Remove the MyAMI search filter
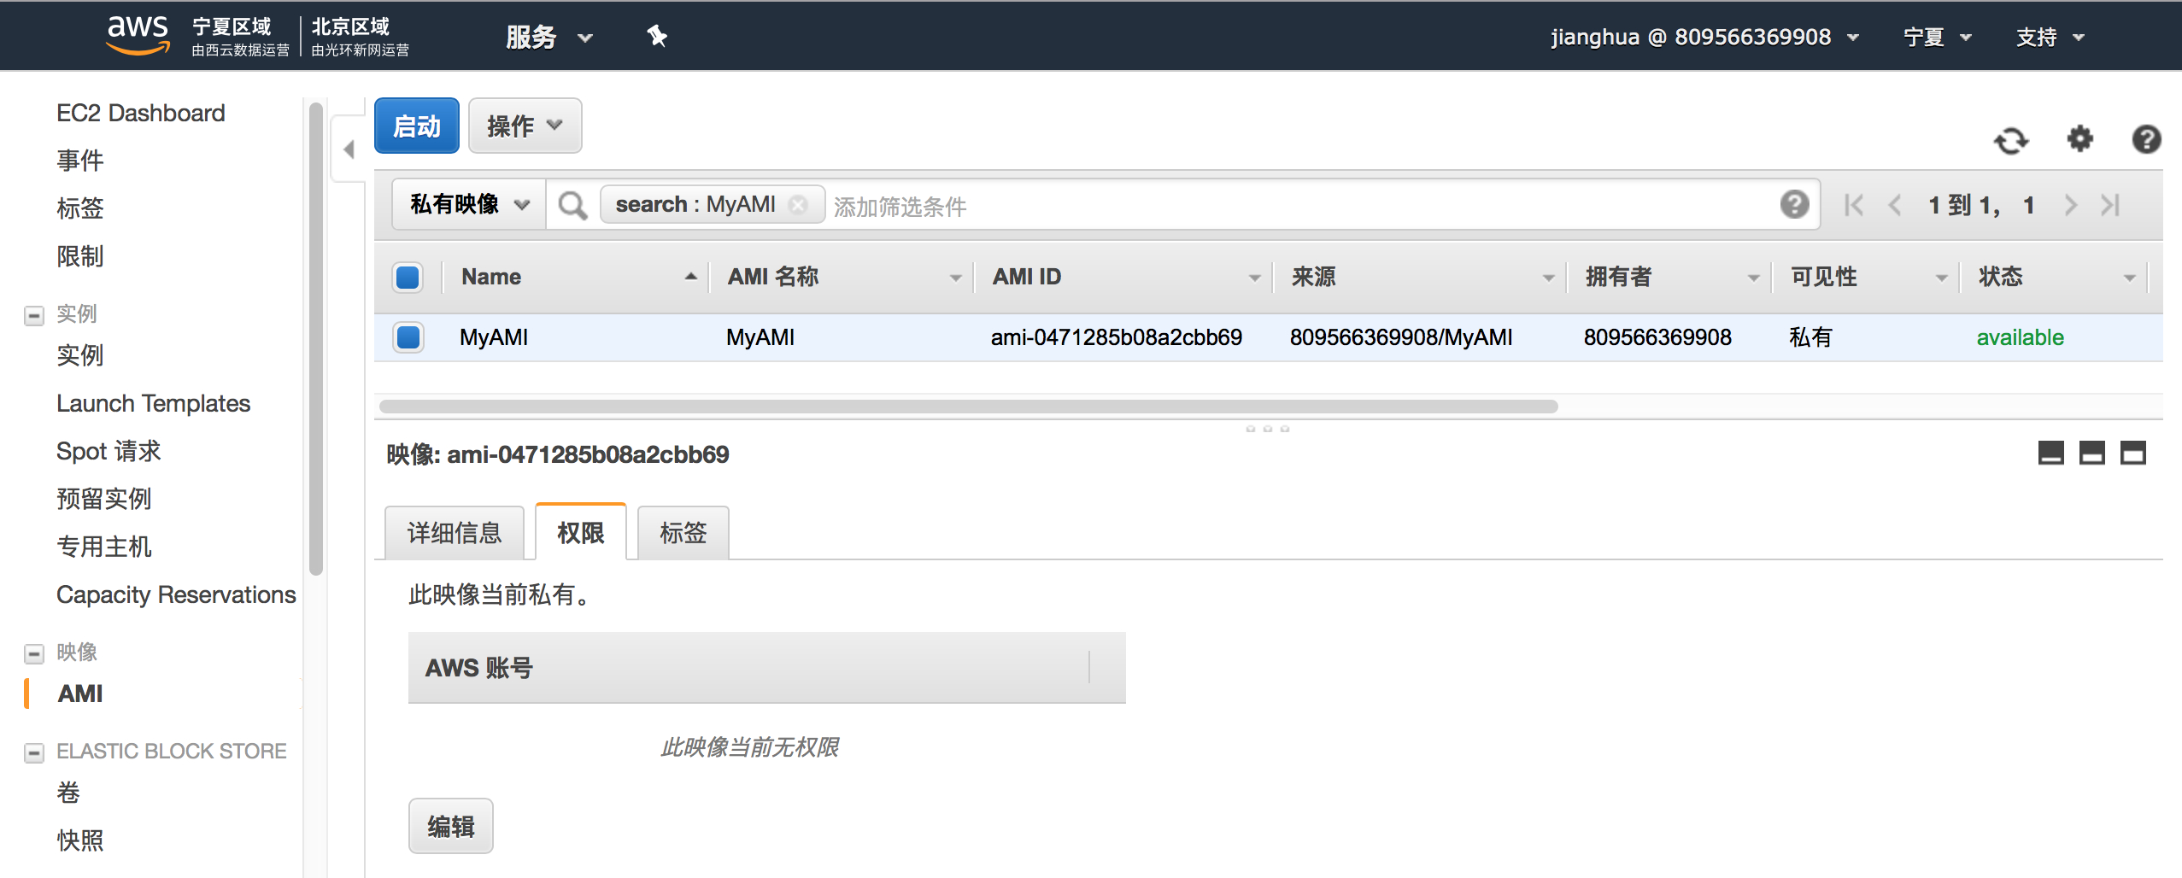Image resolution: width=2182 pixels, height=878 pixels. 798,205
